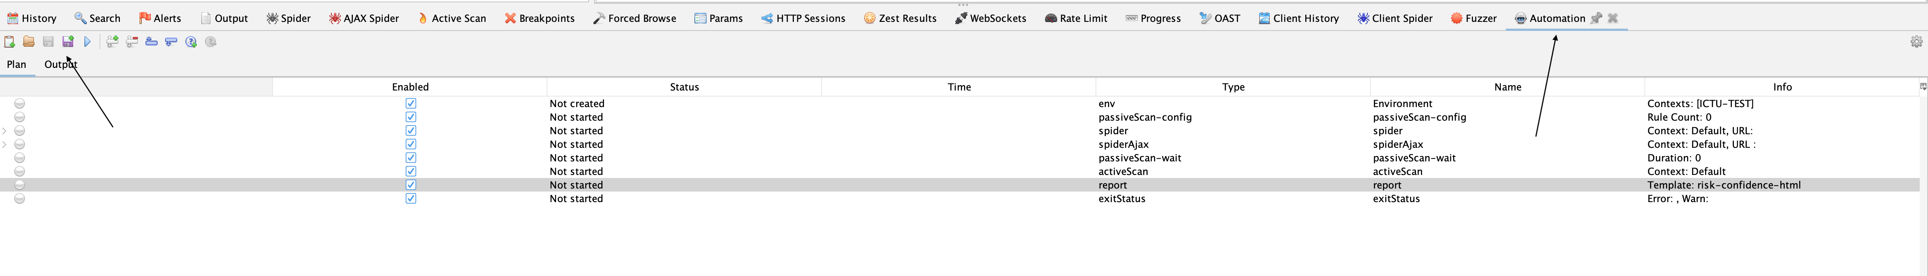Open table column chooser at header corner

[1923, 87]
